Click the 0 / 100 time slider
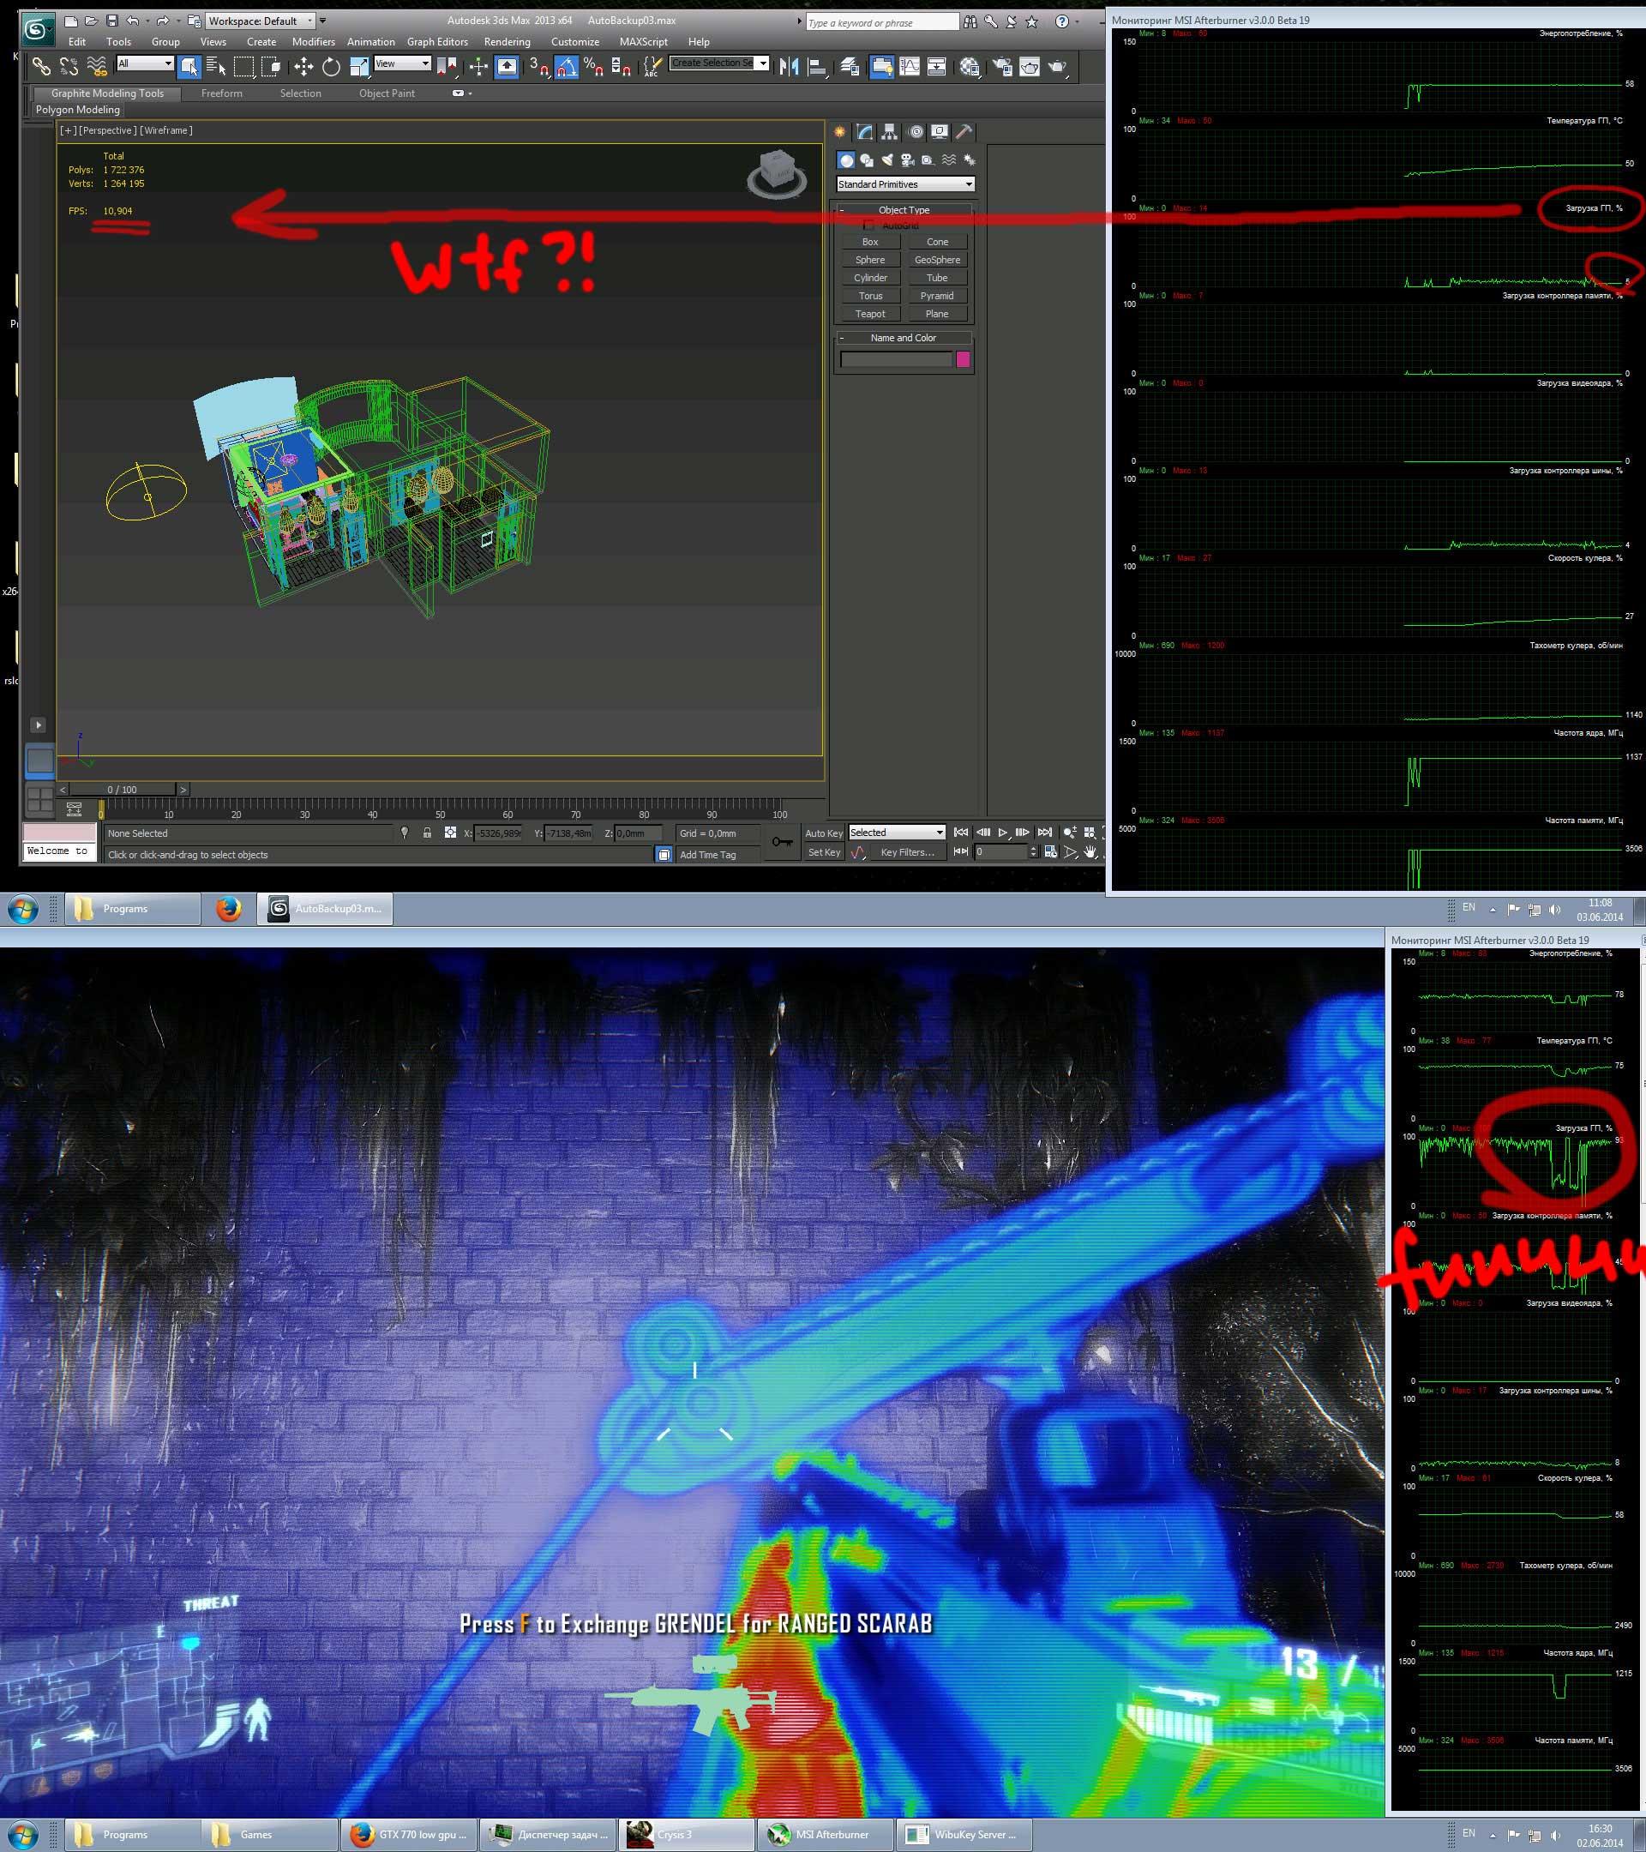1646x1852 pixels. [123, 789]
